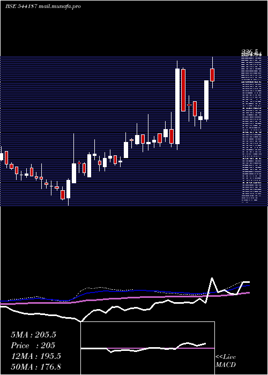This screenshot has height=375, width=268.
Task: Click the pink 50MA line
Action: 124,298
